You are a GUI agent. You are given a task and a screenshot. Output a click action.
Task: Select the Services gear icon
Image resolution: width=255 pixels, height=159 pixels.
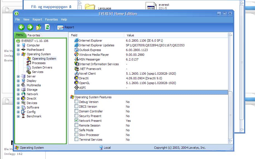click(x=29, y=72)
